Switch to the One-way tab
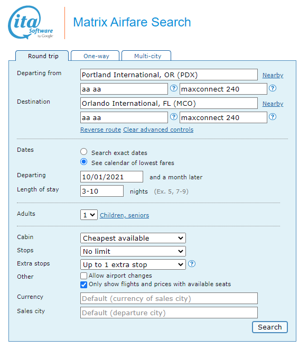 (95, 56)
